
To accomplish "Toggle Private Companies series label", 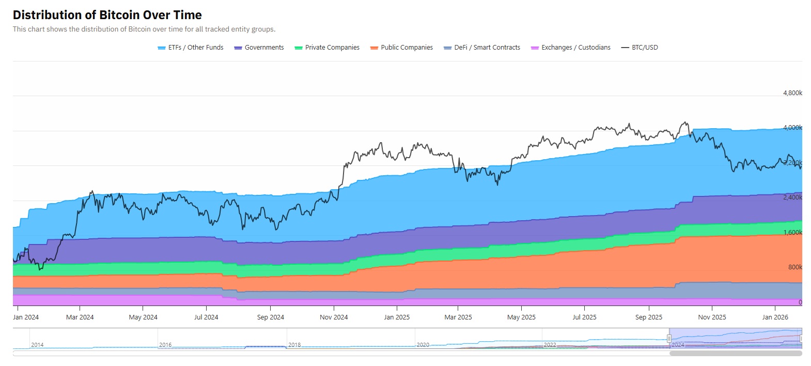I will (x=332, y=48).
